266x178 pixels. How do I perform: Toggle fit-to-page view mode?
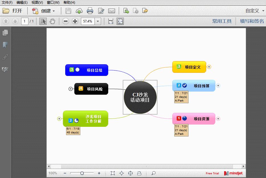(120, 21)
